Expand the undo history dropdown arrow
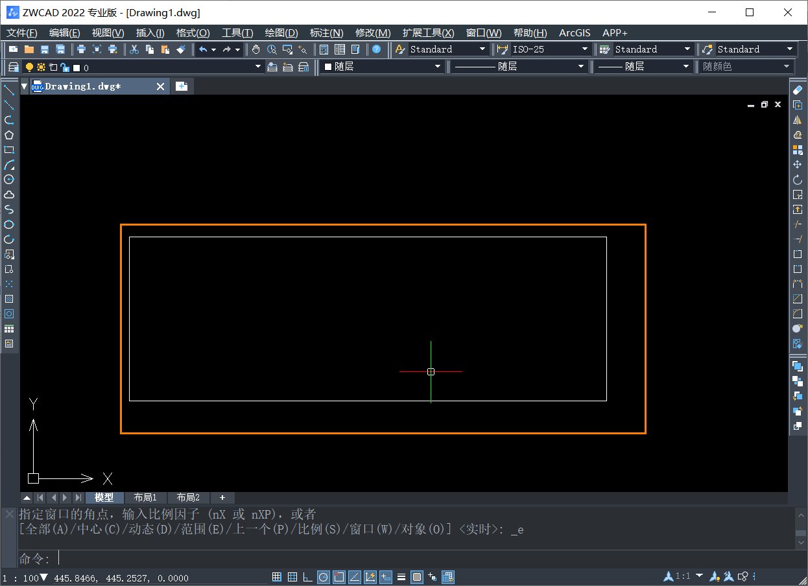 pyautogui.click(x=213, y=49)
